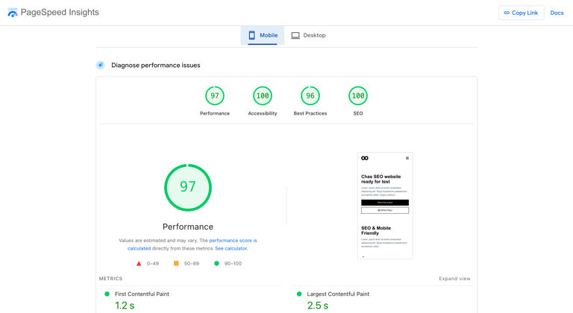Click the large Performance heading under the gauge
Screen dimensions: 573x313
[x=188, y=227]
